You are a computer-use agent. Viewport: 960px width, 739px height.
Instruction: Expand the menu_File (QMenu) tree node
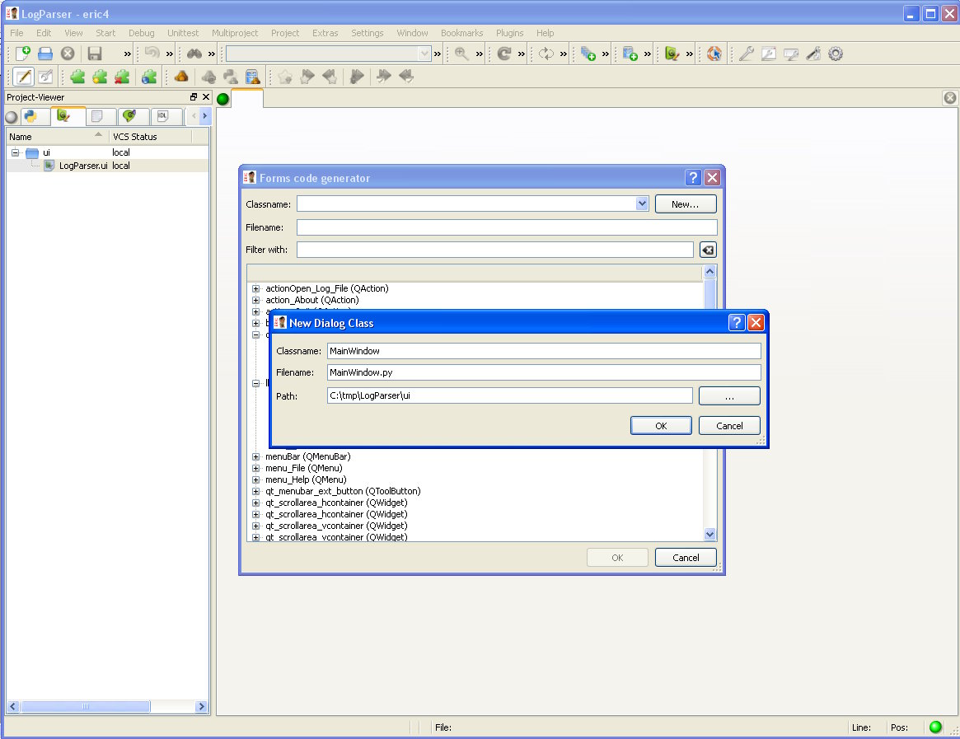[x=256, y=468]
